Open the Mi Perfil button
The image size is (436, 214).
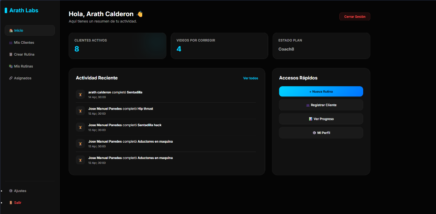tap(321, 133)
